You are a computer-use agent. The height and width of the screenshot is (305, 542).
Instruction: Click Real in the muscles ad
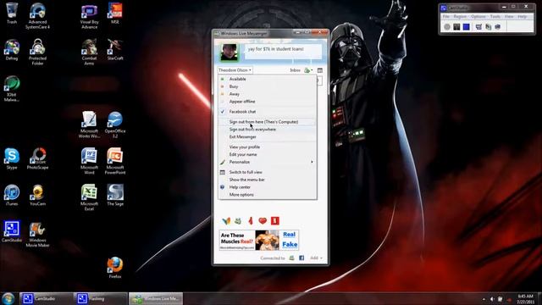coord(289,235)
